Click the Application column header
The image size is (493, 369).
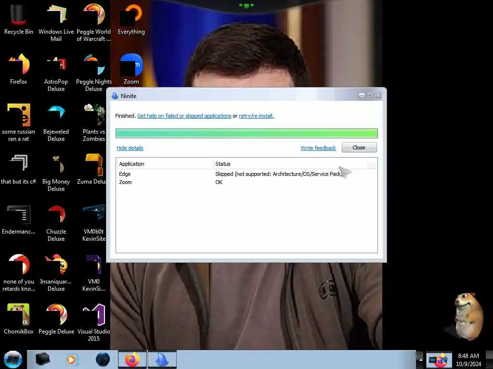165,164
